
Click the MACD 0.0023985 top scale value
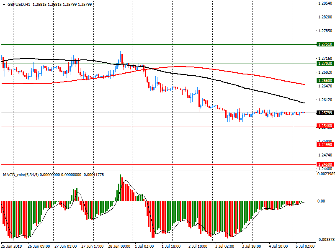coord(326,174)
